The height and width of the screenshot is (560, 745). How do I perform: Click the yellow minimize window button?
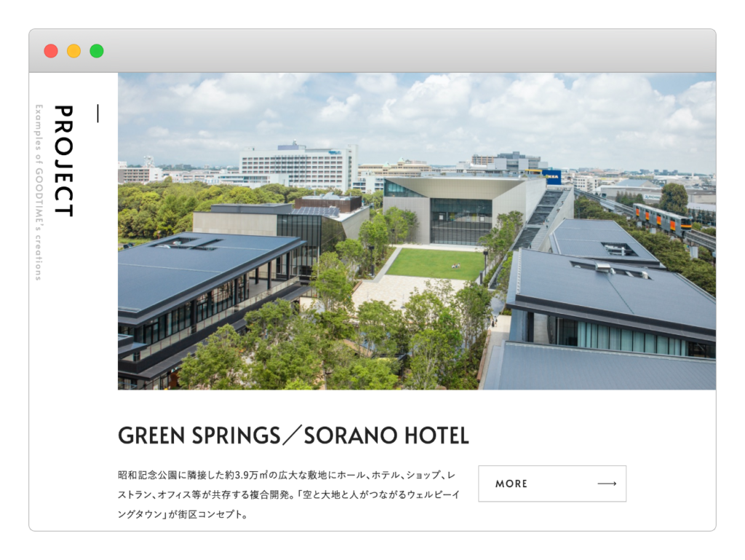[73, 51]
